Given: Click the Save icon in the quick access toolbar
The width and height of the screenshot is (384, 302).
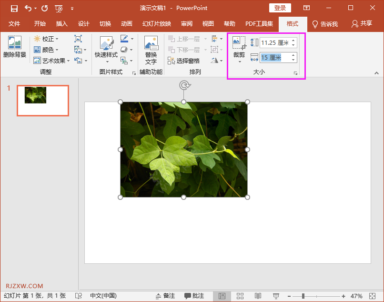Looking at the screenshot, I should (14, 8).
